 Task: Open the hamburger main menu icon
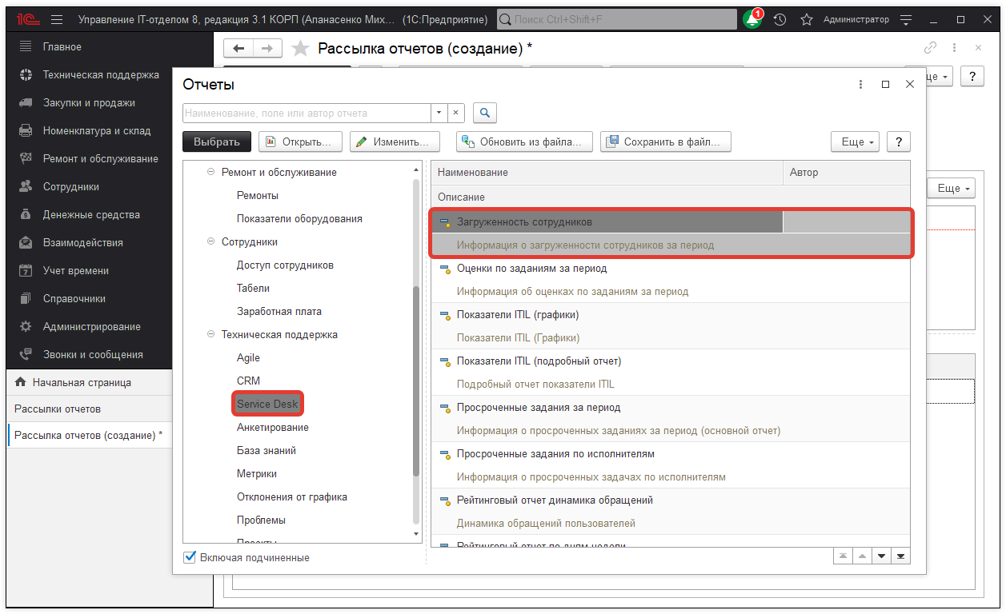(57, 19)
